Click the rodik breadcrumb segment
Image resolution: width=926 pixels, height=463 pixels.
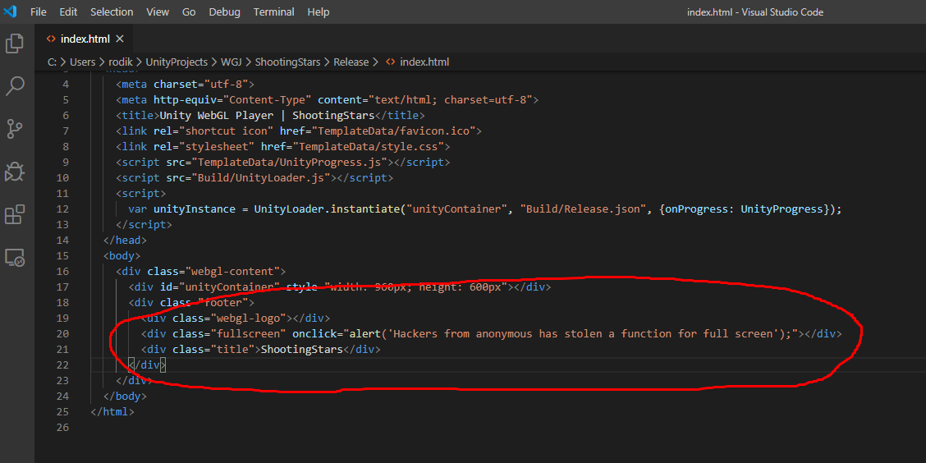pyautogui.click(x=121, y=62)
